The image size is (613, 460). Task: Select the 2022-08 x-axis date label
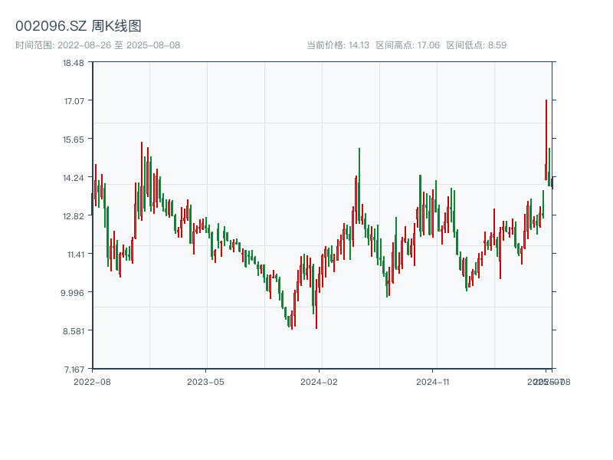tap(92, 381)
